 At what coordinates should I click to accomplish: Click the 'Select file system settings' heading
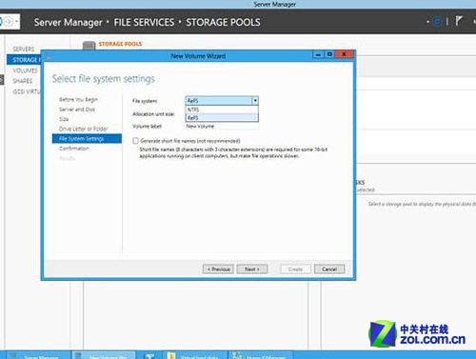coord(104,79)
